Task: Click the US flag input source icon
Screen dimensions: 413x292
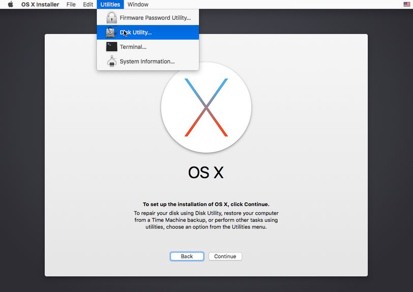Action: [407, 4]
